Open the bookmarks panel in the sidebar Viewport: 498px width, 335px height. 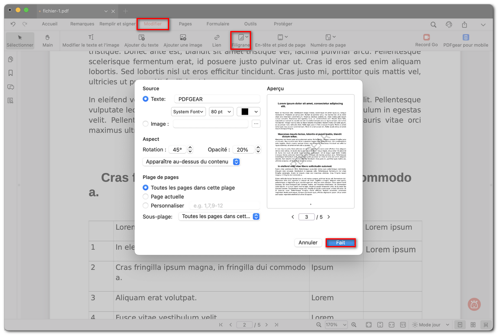pyautogui.click(x=10, y=73)
